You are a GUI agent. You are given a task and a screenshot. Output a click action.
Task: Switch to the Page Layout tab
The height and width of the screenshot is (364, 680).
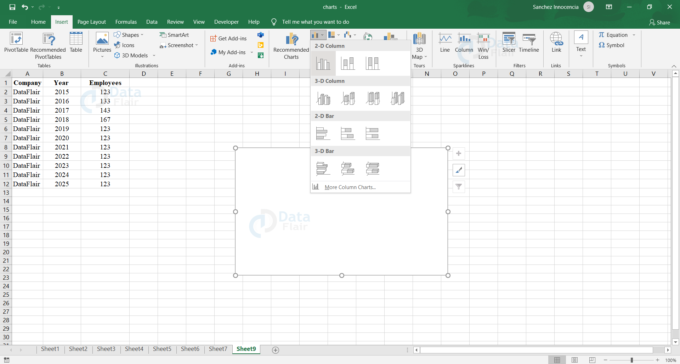[92, 22]
